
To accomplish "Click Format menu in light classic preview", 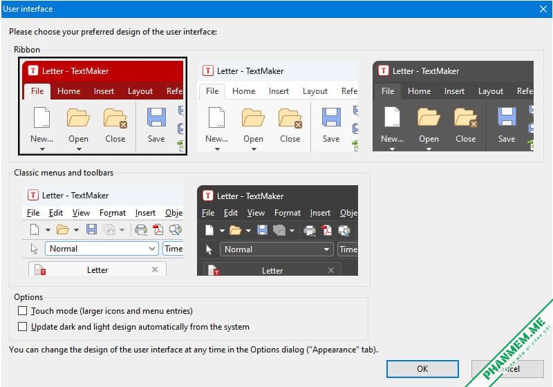I will click(x=113, y=213).
